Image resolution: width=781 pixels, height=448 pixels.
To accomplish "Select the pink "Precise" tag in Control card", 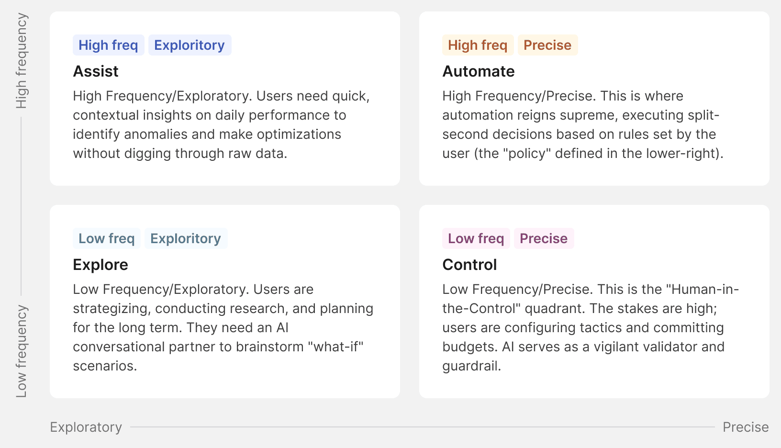I will (544, 238).
